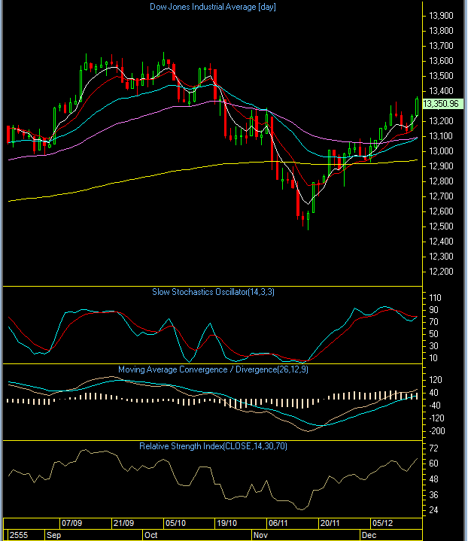This screenshot has width=468, height=541.
Task: Click the -200 level on MACD axis
Action: click(x=436, y=431)
